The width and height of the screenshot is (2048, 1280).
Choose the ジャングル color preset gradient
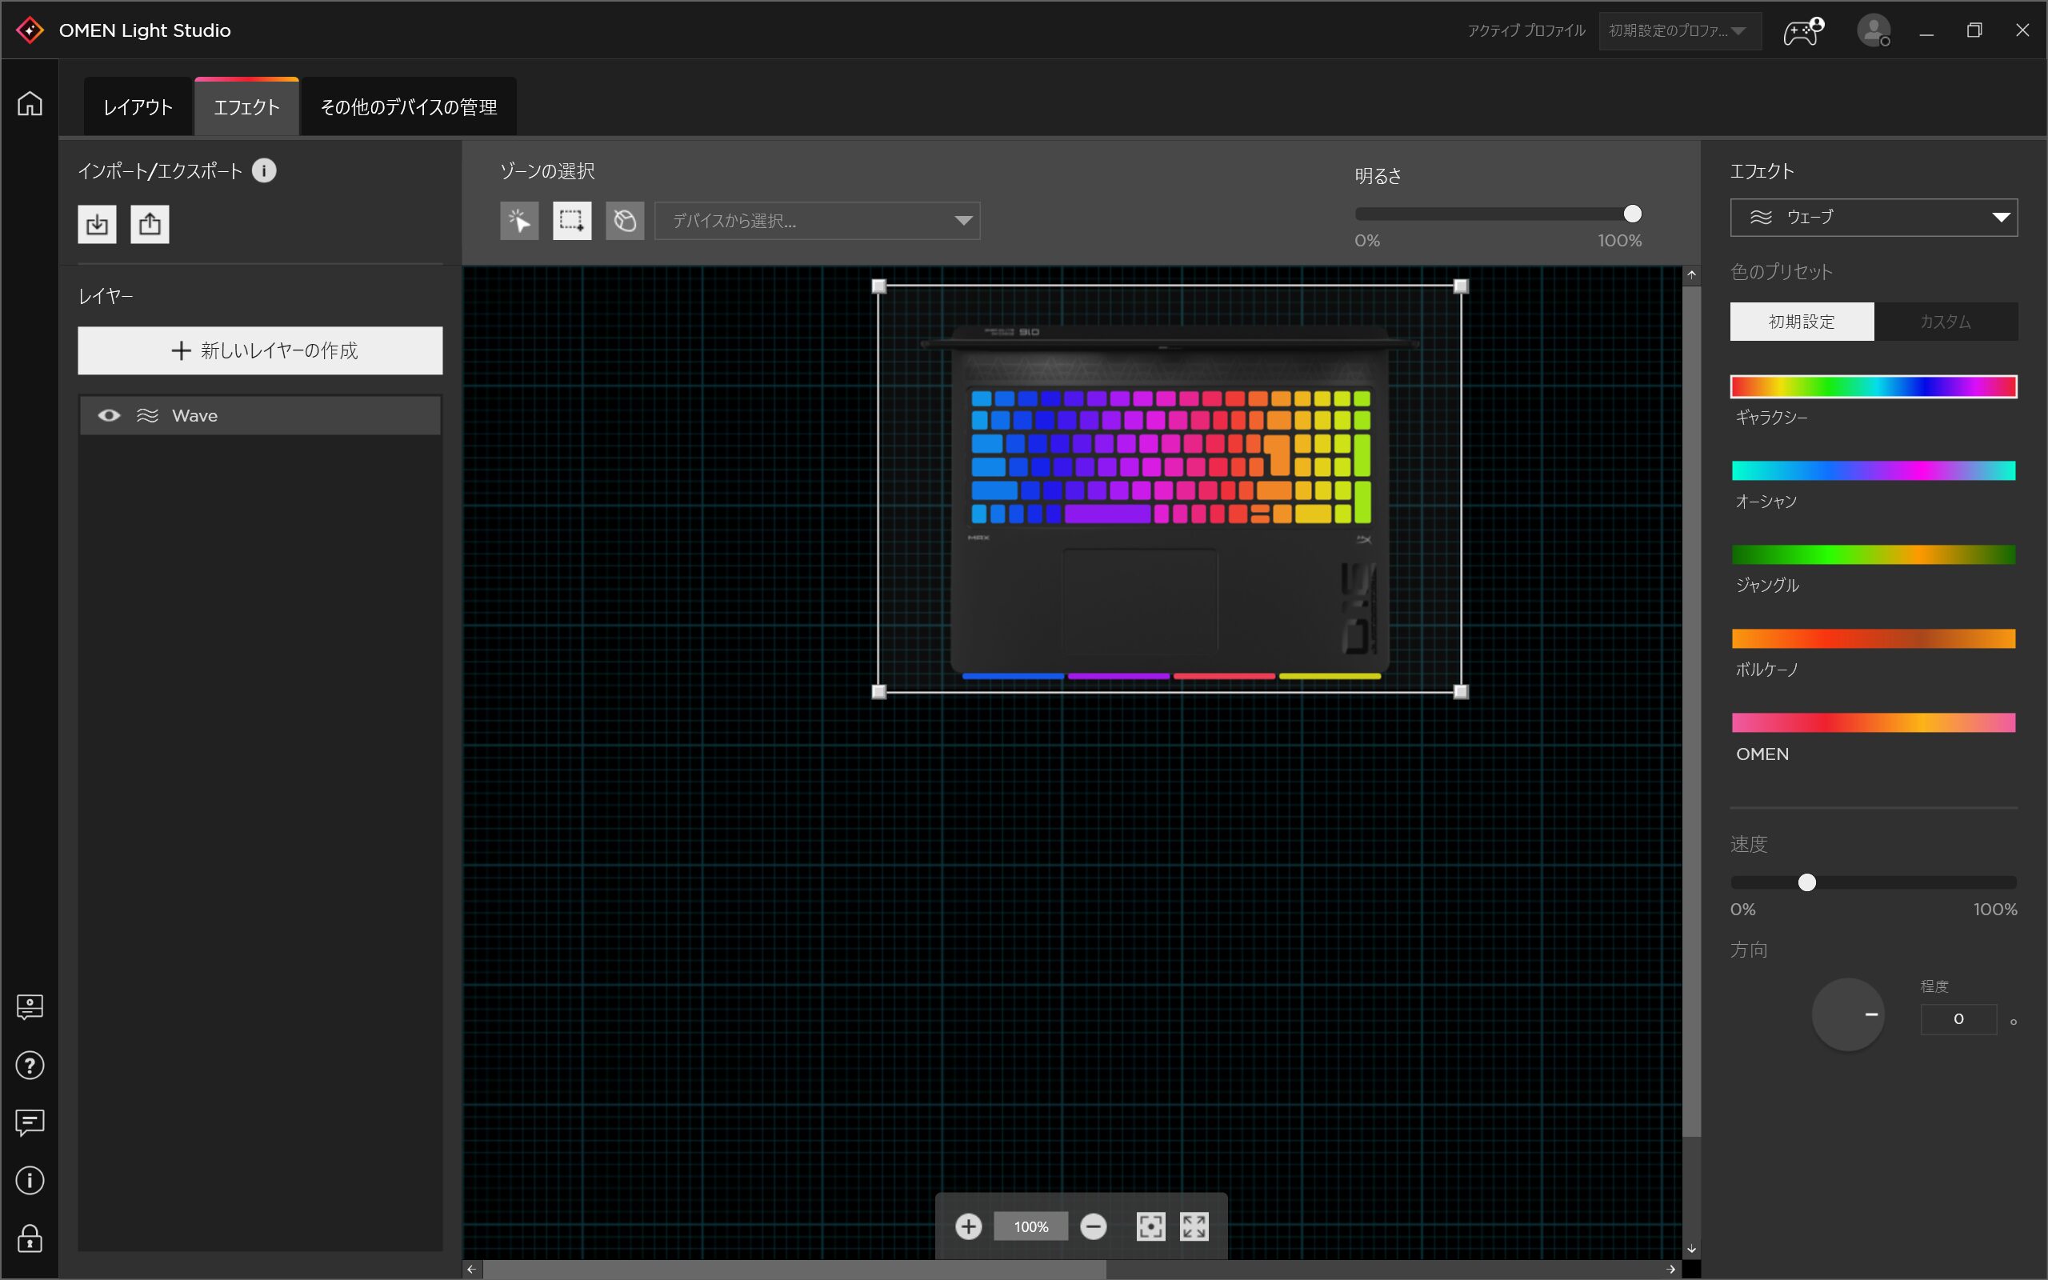1874,554
